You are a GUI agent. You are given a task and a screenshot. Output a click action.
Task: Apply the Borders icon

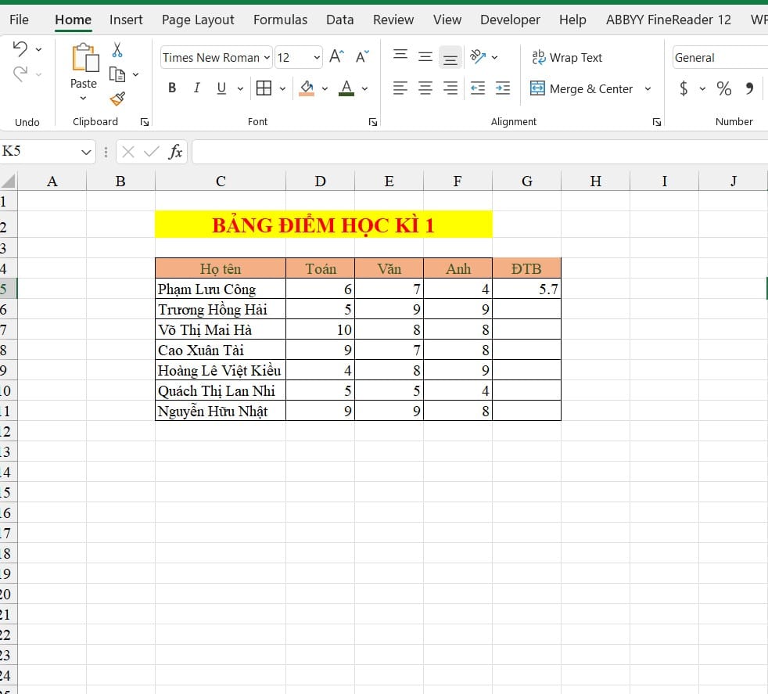click(x=264, y=88)
